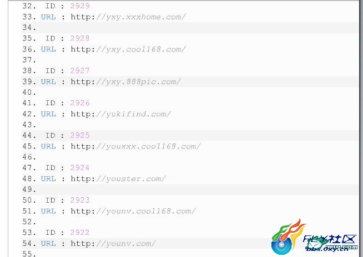Click the Fly community flame disc logo
The image size is (363, 257).
(x=288, y=237)
